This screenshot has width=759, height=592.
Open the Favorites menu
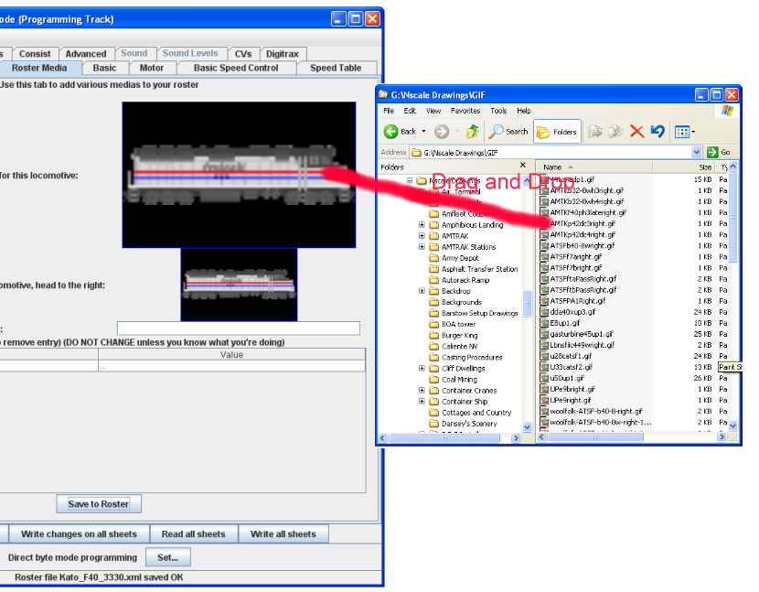click(465, 111)
